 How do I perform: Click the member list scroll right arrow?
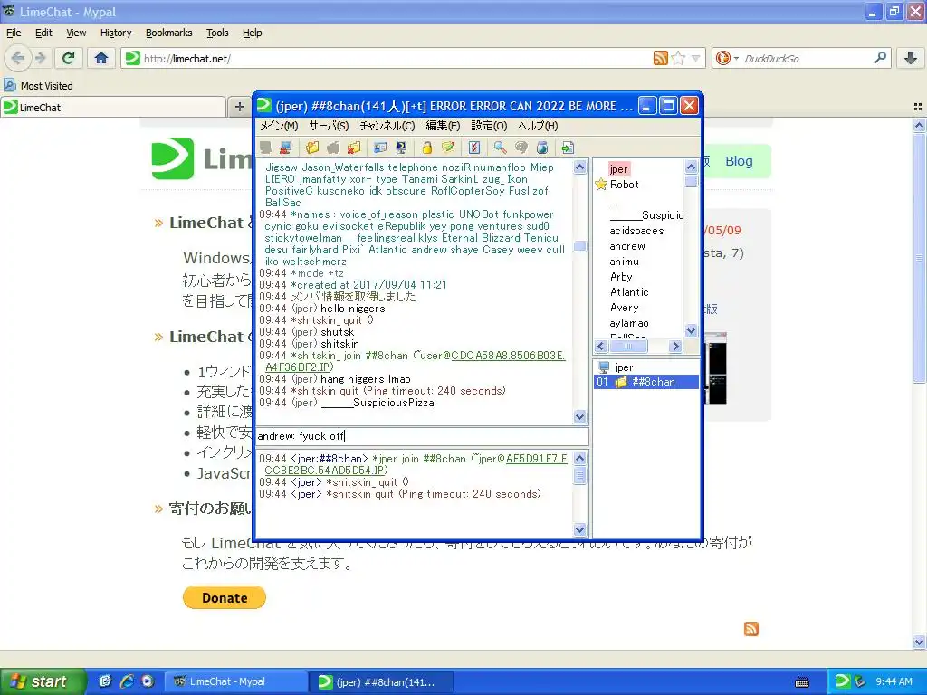click(x=675, y=347)
